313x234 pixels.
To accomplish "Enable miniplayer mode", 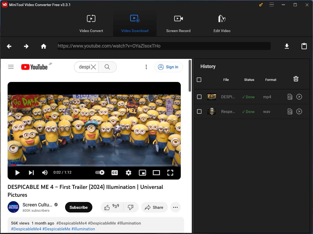I will 142,173.
